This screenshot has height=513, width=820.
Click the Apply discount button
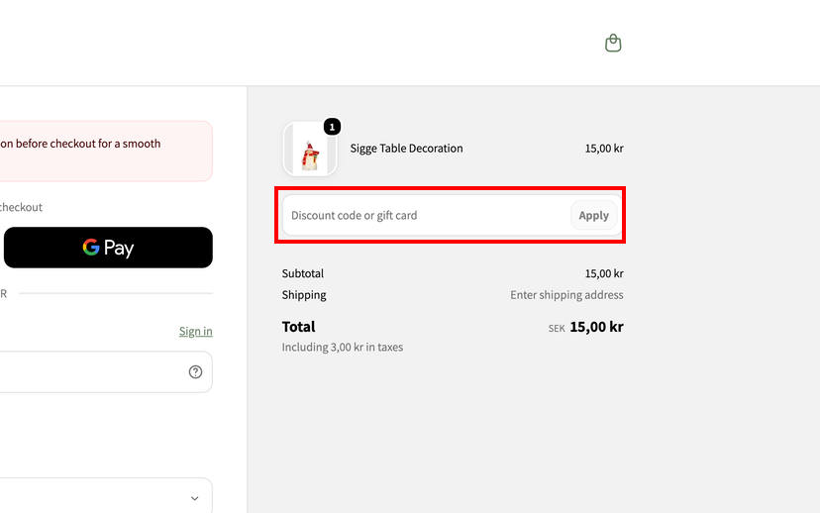click(593, 216)
